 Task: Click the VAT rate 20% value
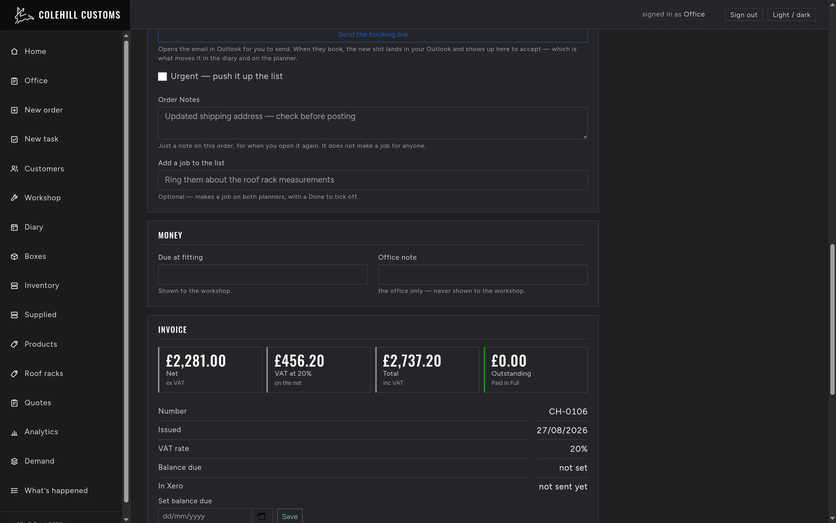click(x=579, y=449)
